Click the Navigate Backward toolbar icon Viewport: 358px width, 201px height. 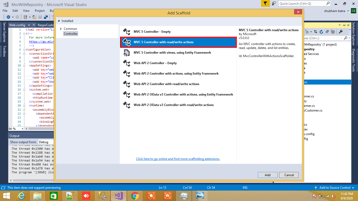pyautogui.click(x=8, y=17)
